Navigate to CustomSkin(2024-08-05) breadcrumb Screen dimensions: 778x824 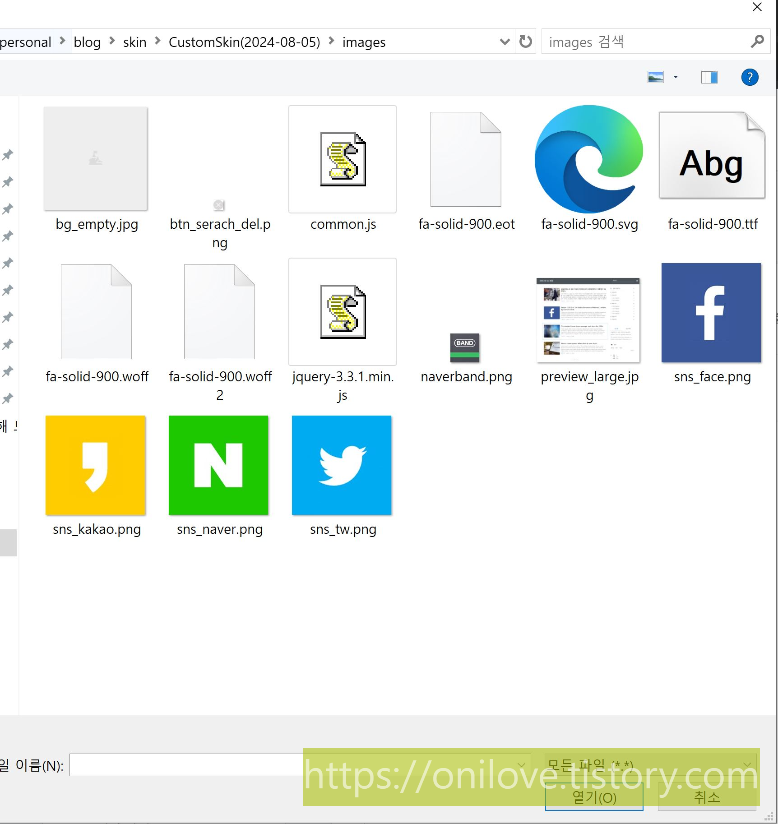pos(244,42)
